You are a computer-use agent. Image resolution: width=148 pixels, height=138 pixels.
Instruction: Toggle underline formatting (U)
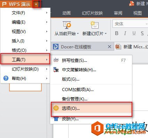tap(134, 33)
